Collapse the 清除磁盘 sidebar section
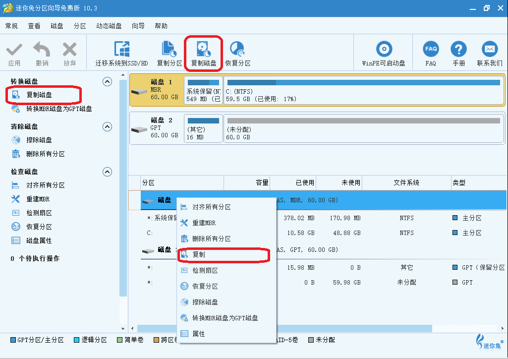 click(x=107, y=126)
